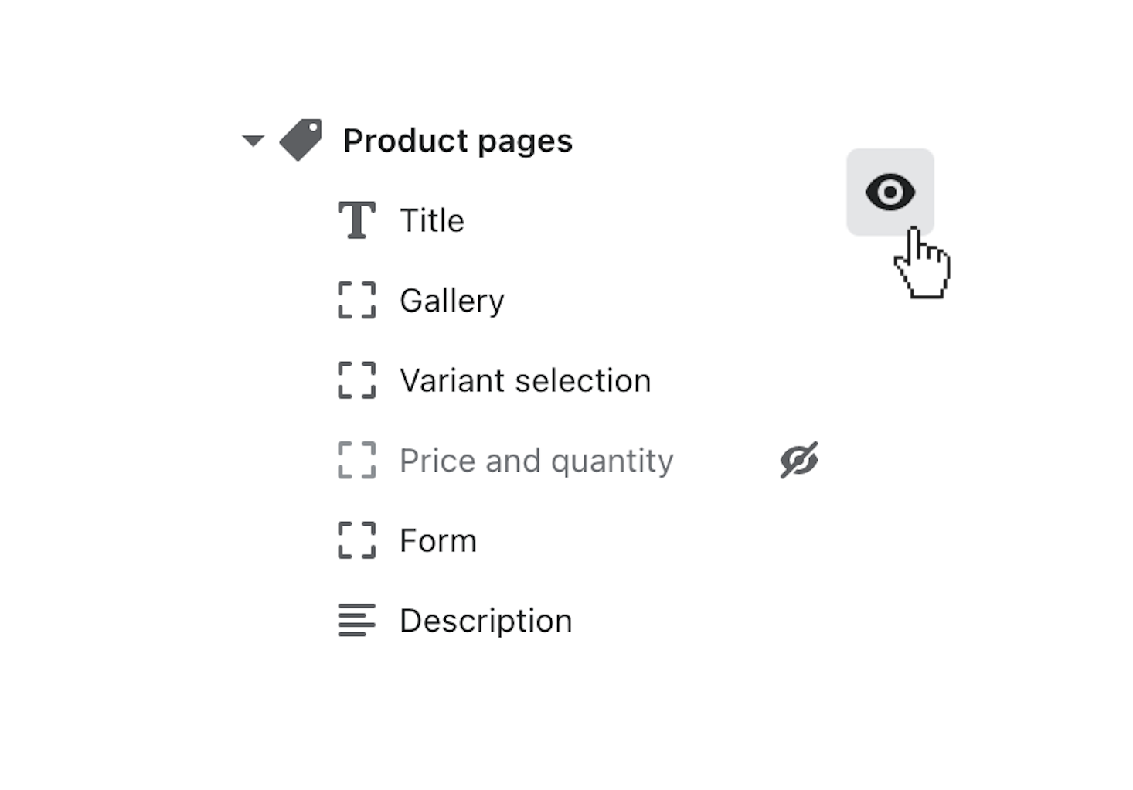The height and width of the screenshot is (790, 1133).
Task: Click the open eye icon button
Action: [890, 192]
